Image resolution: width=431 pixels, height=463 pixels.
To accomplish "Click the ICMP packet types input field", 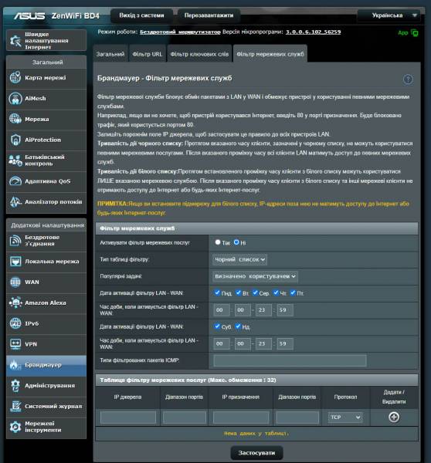I will [290, 360].
